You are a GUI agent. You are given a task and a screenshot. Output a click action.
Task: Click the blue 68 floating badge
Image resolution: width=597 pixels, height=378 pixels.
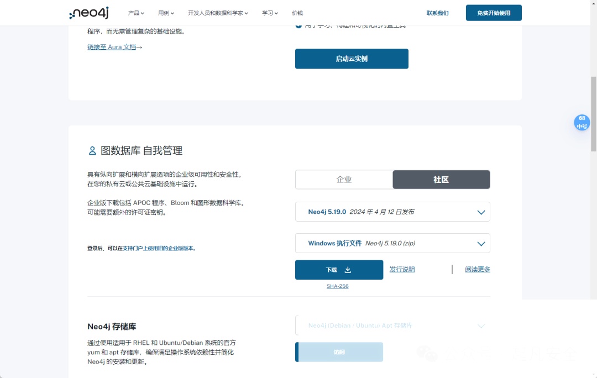[x=582, y=122]
